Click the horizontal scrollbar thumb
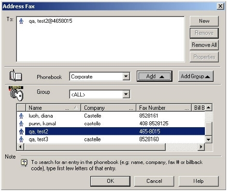Image resolution: width=228 pixels, height=192 pixels. [95, 147]
